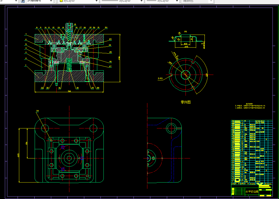Select the 130 vertical dimension in plan view
The width and height of the screenshot is (279, 199).
[27, 143]
